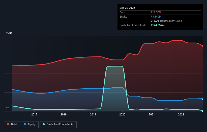Click the Debt label in the tooltip
Screen dimensions: 207x132
pos(122,12)
